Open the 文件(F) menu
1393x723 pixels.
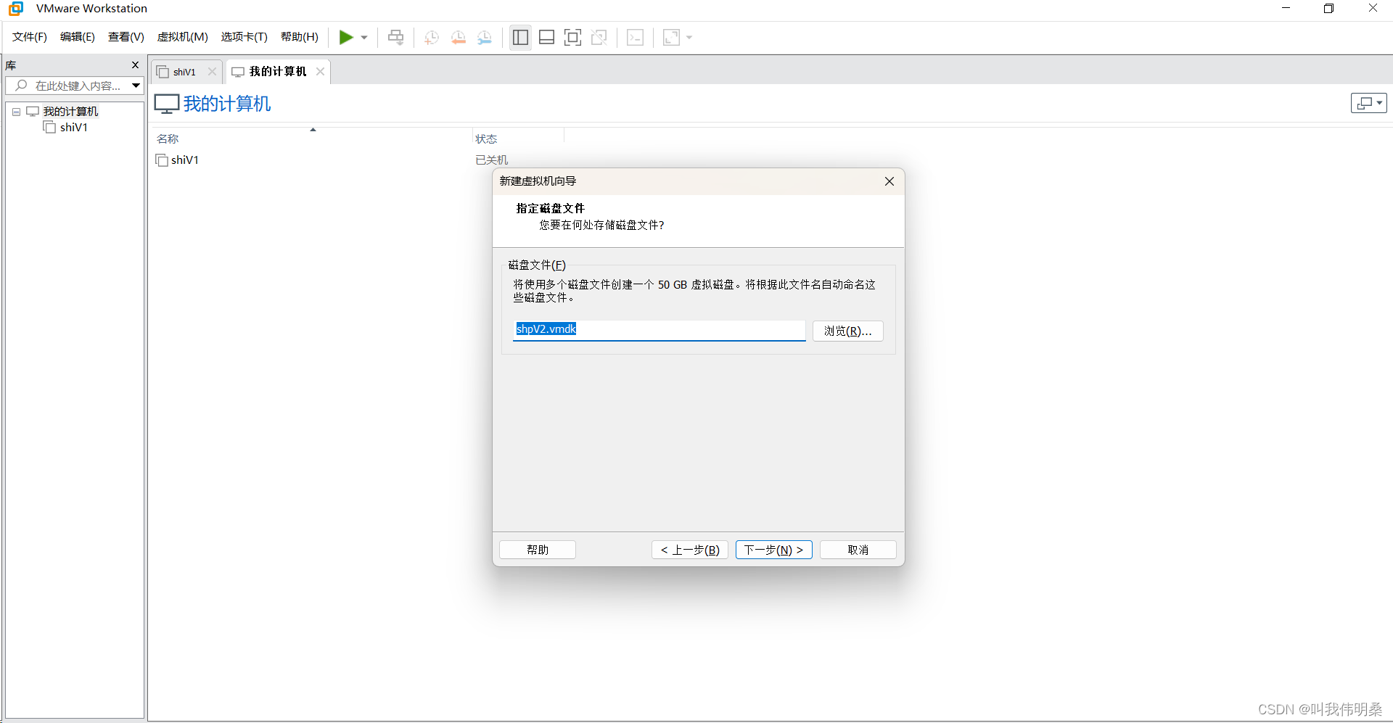tap(30, 37)
